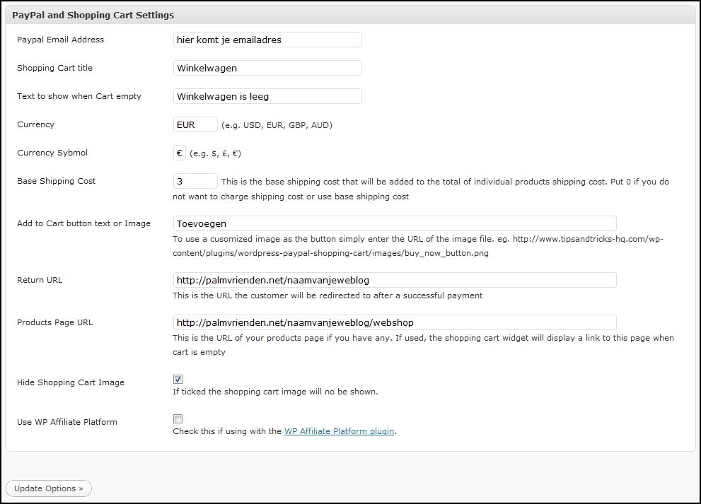Enable the Use WP Affiliate Platform checkbox
Image resolution: width=701 pixels, height=504 pixels.
coord(178,418)
